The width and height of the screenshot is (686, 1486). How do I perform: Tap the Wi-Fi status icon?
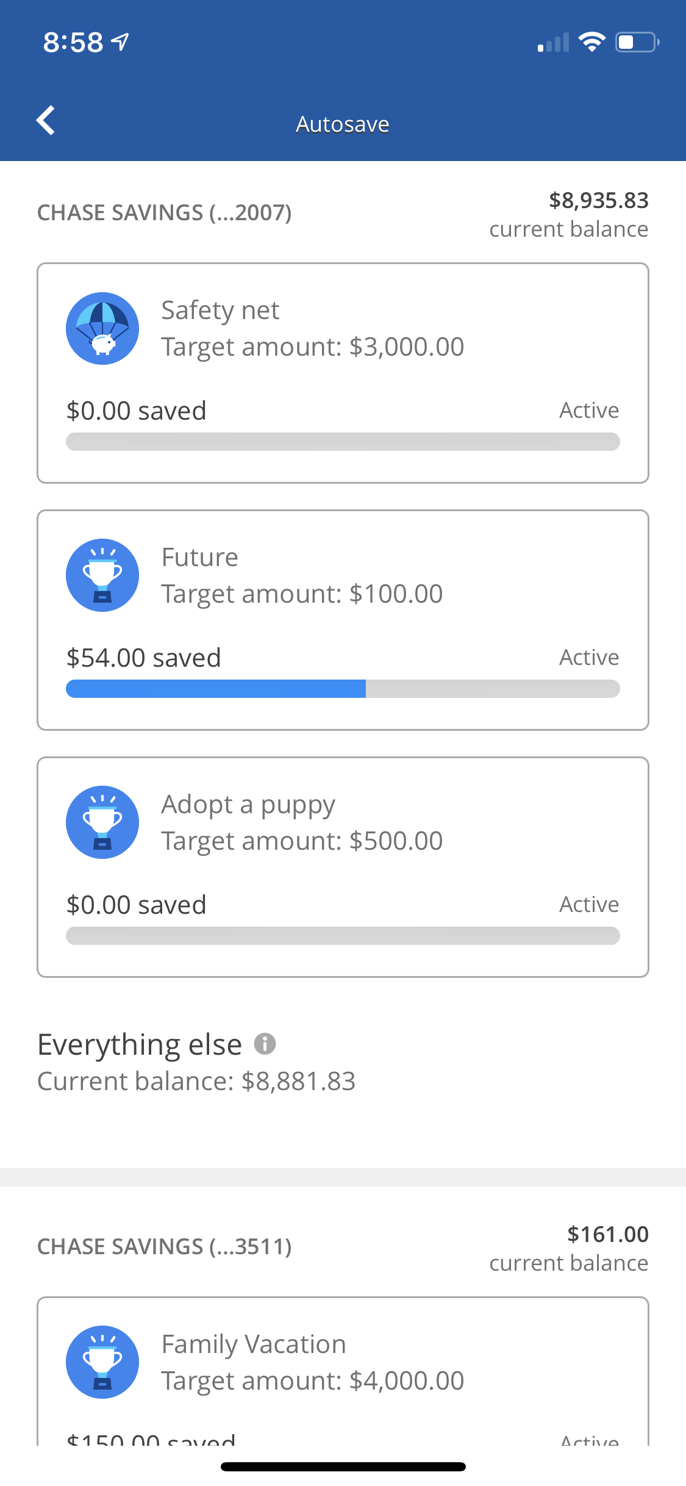(591, 42)
